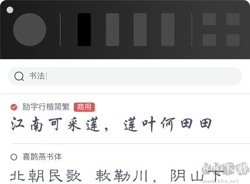
Task: Click the lower-left square of the four-square grid
Action: click(x=209, y=40)
